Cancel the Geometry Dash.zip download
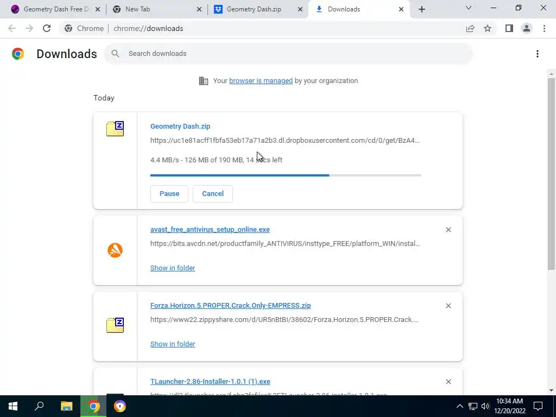The image size is (556, 417). point(213,194)
